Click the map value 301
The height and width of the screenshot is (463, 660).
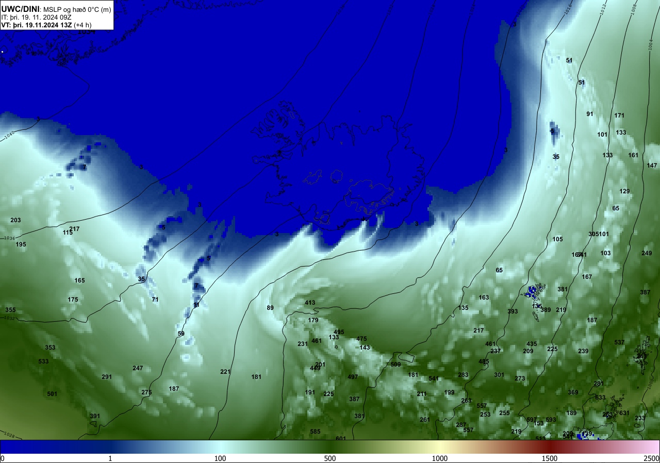tap(499, 375)
